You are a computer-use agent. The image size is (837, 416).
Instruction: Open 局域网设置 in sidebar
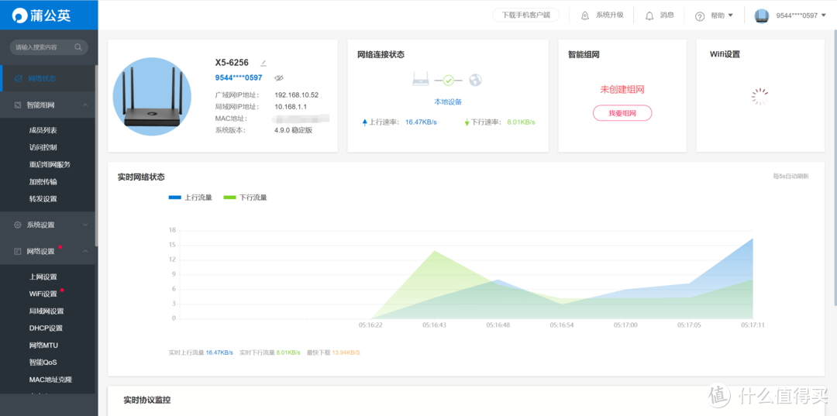[46, 311]
